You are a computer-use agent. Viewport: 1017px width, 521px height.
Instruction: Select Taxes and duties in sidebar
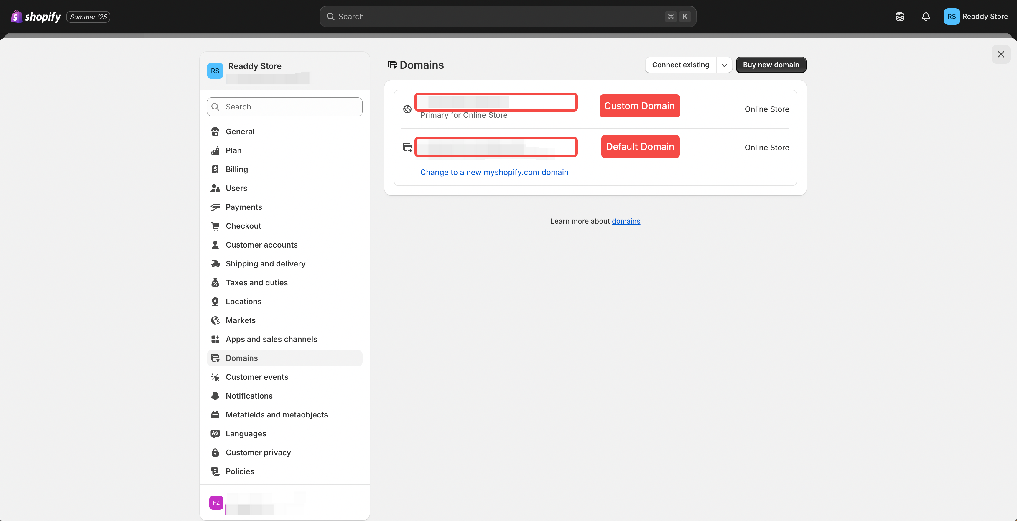coord(257,283)
